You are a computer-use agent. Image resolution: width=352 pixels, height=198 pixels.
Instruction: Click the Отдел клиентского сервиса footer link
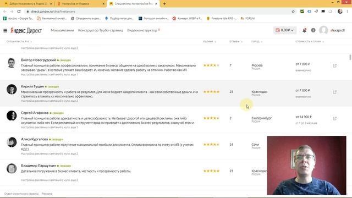[21, 194]
